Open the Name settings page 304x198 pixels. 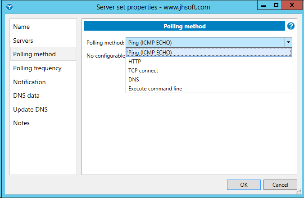[x=22, y=27]
